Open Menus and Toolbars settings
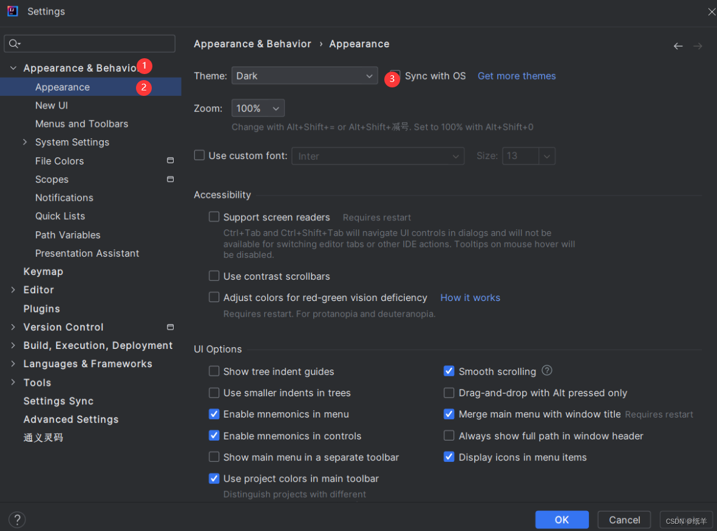This screenshot has height=531, width=717. pos(82,124)
